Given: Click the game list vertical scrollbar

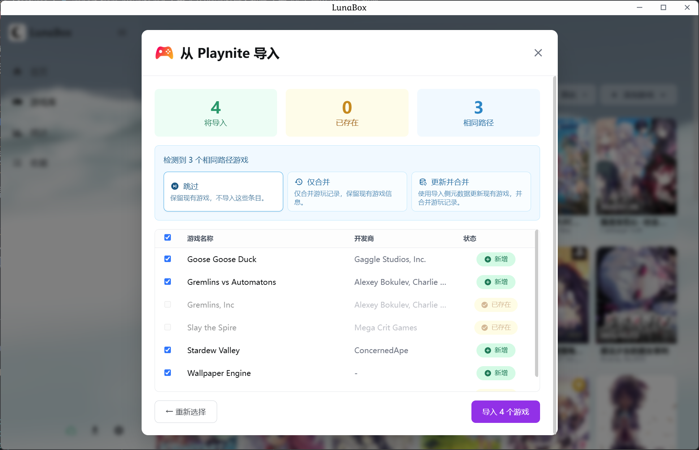Looking at the screenshot, I should 536,304.
